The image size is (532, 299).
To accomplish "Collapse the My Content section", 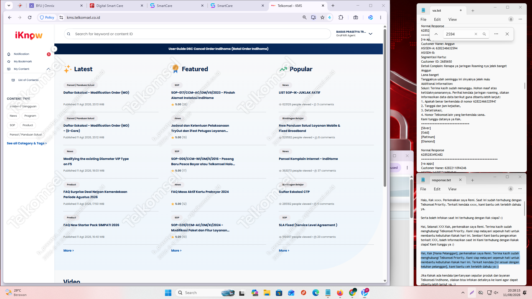I will click(x=48, y=69).
